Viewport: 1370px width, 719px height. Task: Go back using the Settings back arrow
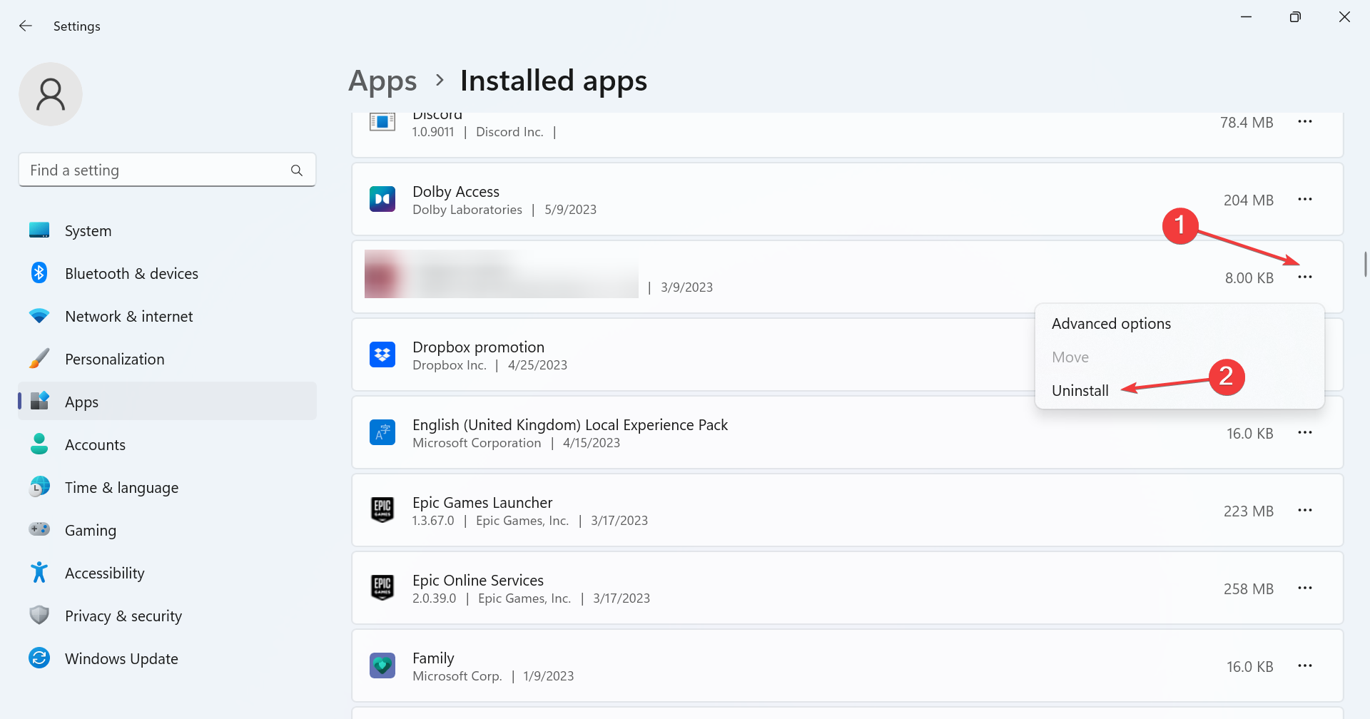pyautogui.click(x=26, y=26)
